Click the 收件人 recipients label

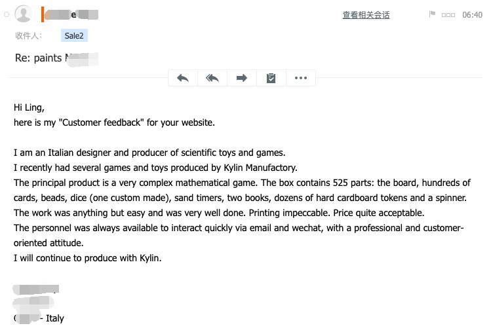[x=28, y=35]
